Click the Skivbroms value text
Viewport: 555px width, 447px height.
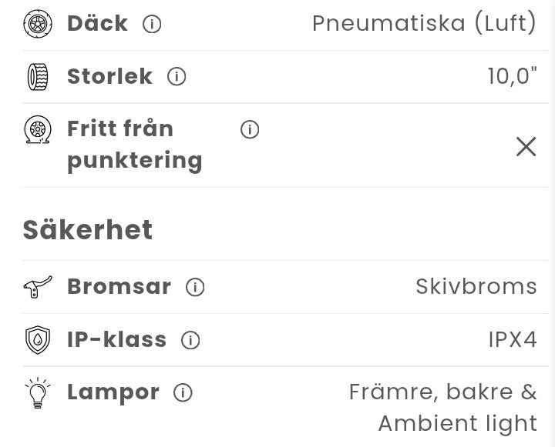[476, 287]
